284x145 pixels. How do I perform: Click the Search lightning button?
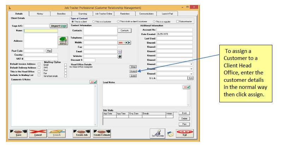click(x=57, y=133)
